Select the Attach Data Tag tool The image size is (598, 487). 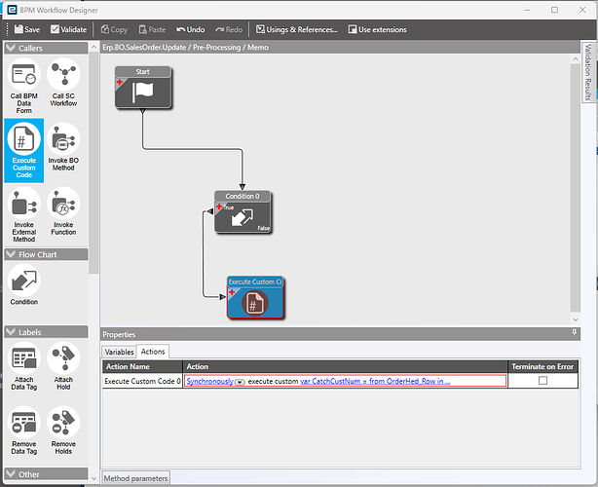[24, 366]
